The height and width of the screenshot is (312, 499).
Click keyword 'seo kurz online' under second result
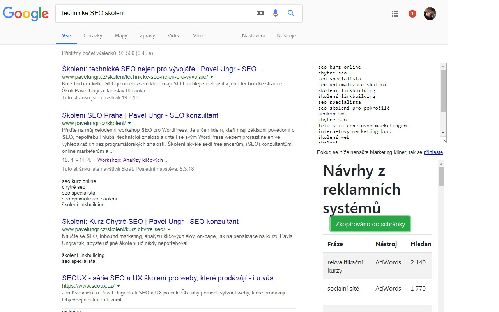(79, 181)
